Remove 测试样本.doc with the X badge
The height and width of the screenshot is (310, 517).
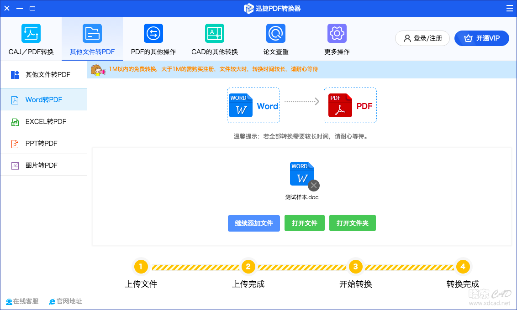pos(314,186)
